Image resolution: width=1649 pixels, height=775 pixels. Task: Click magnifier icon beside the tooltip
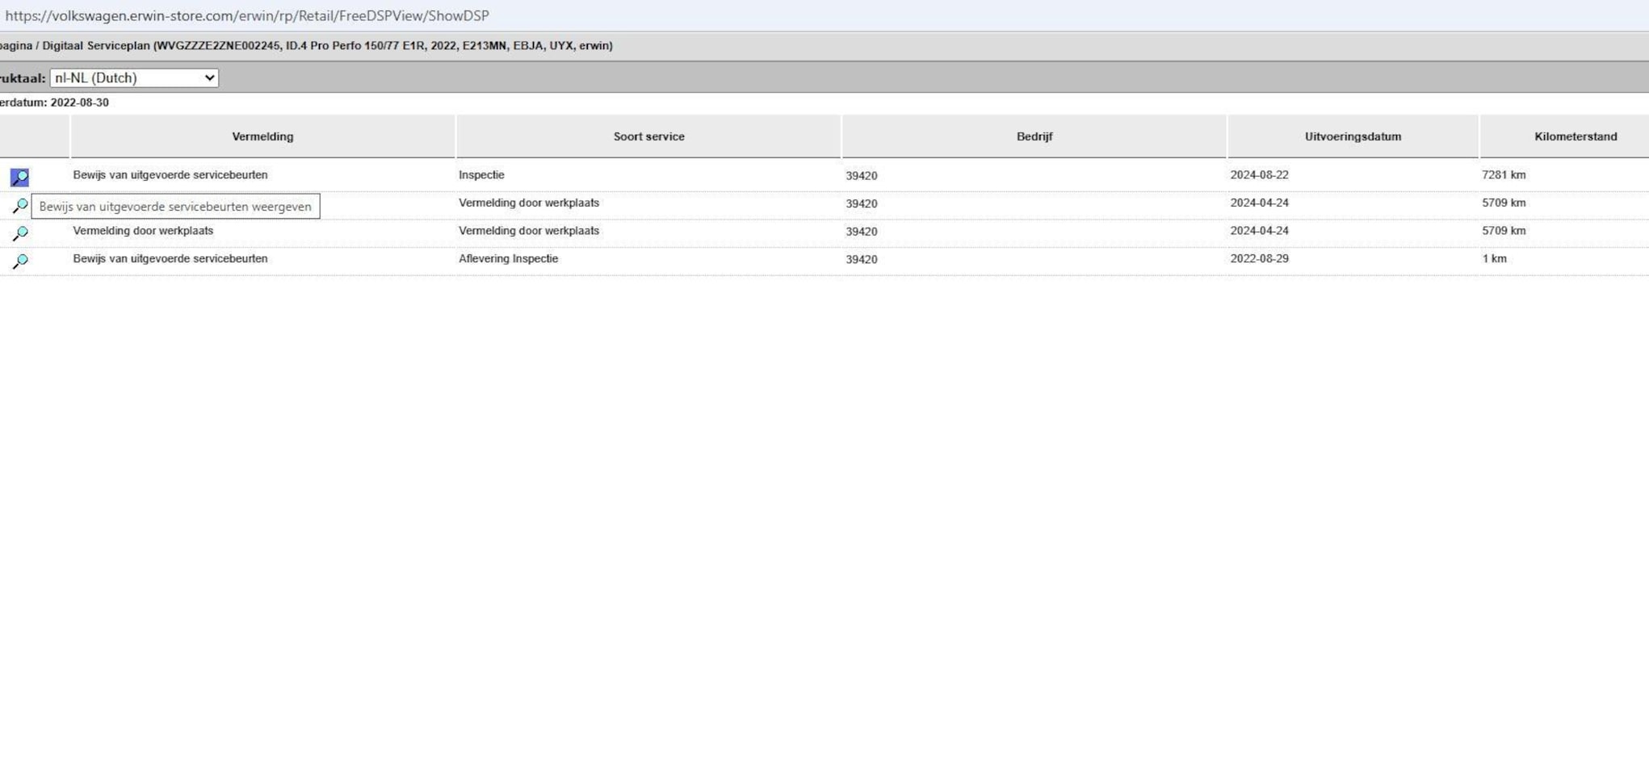point(20,206)
